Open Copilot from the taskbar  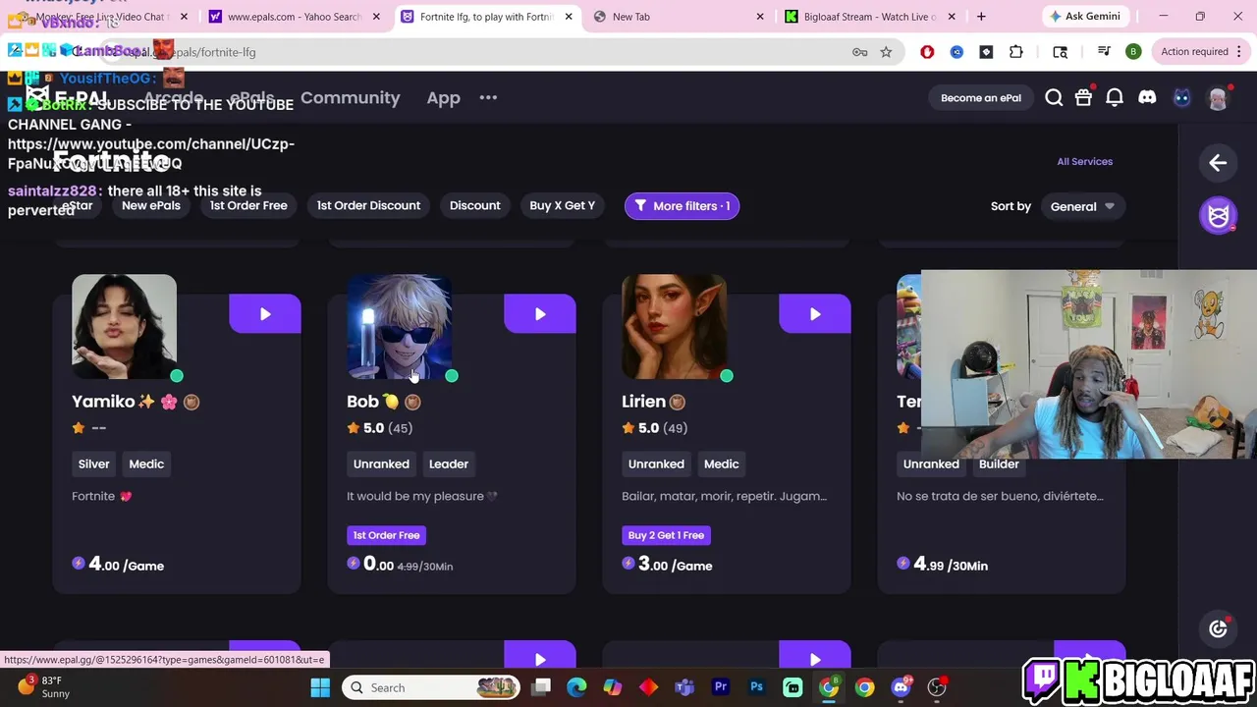[x=613, y=687]
